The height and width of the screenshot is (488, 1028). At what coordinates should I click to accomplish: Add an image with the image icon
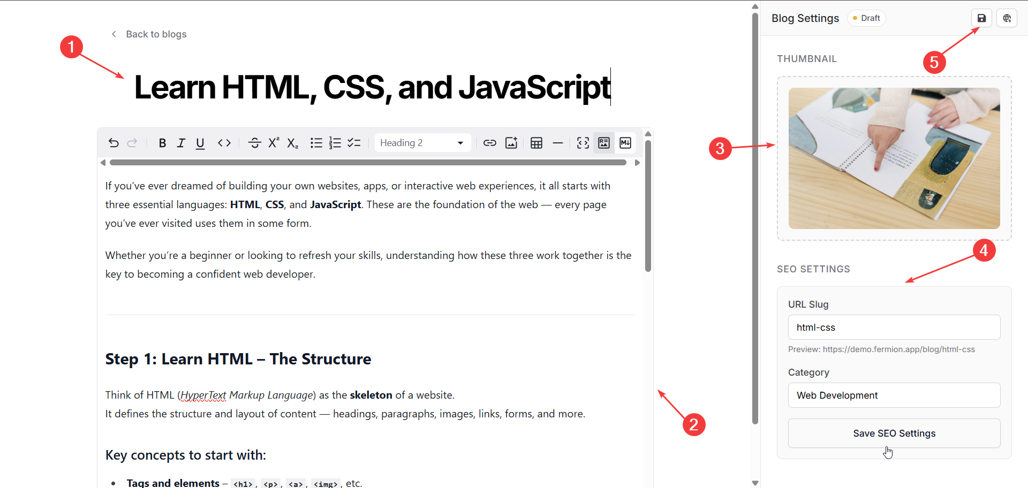[x=511, y=143]
